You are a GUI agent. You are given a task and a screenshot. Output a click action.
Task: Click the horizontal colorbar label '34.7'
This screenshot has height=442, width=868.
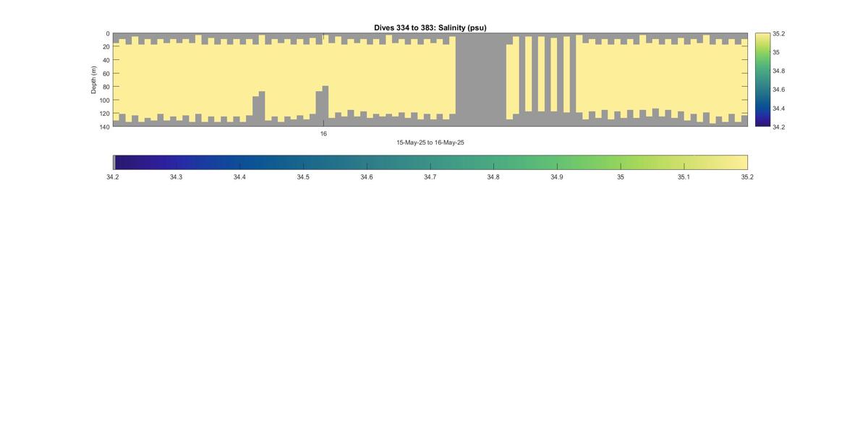click(x=430, y=177)
